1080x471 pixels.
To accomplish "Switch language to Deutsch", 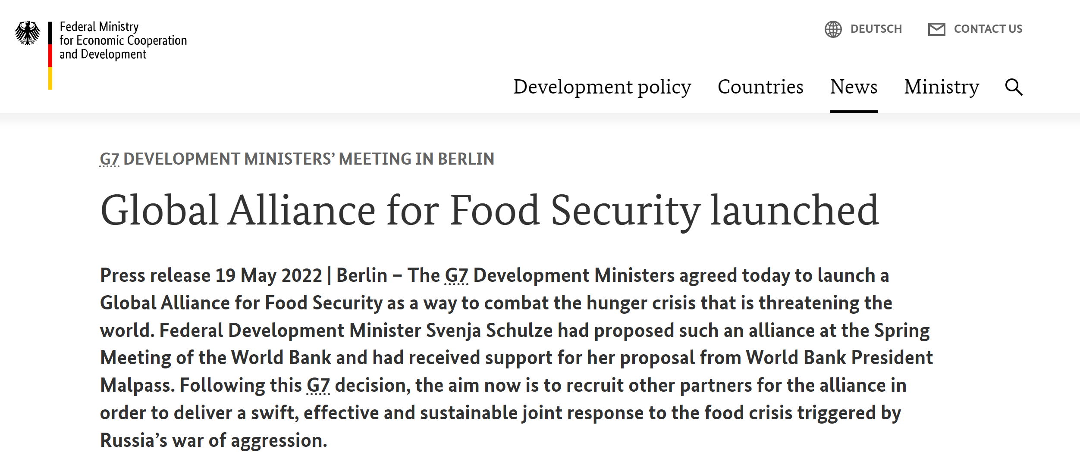I will tap(876, 29).
